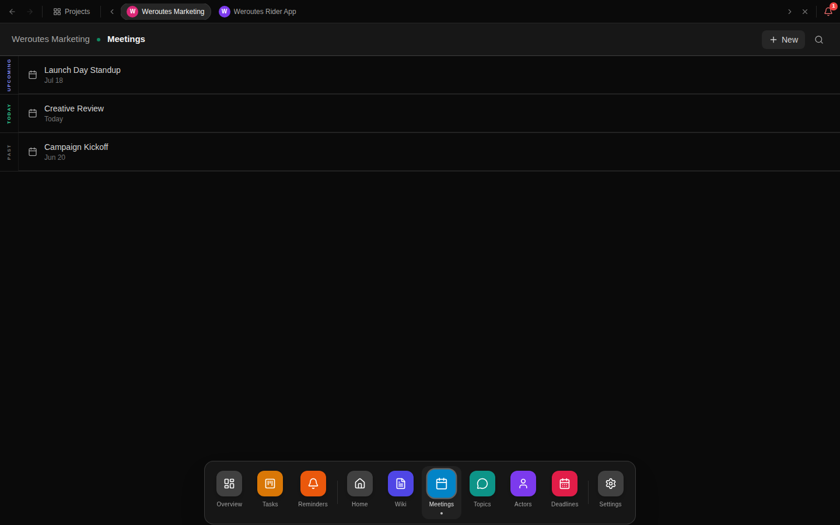Click the Campaign Kickoff calendar icon

33,152
